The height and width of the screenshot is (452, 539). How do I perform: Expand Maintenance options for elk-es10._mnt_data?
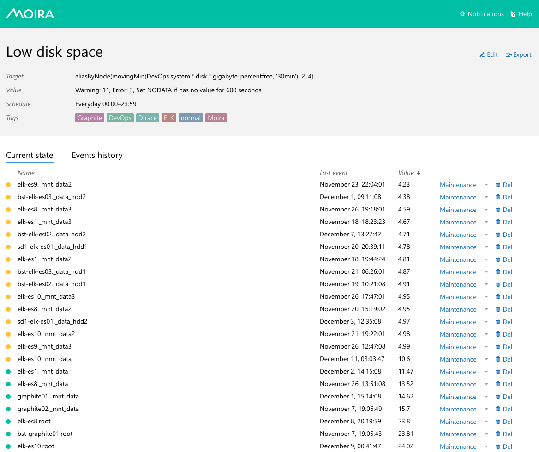point(486,359)
